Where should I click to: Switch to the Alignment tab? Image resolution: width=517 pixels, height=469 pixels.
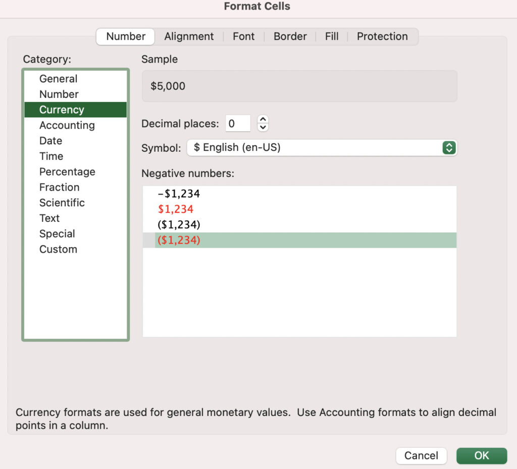189,36
